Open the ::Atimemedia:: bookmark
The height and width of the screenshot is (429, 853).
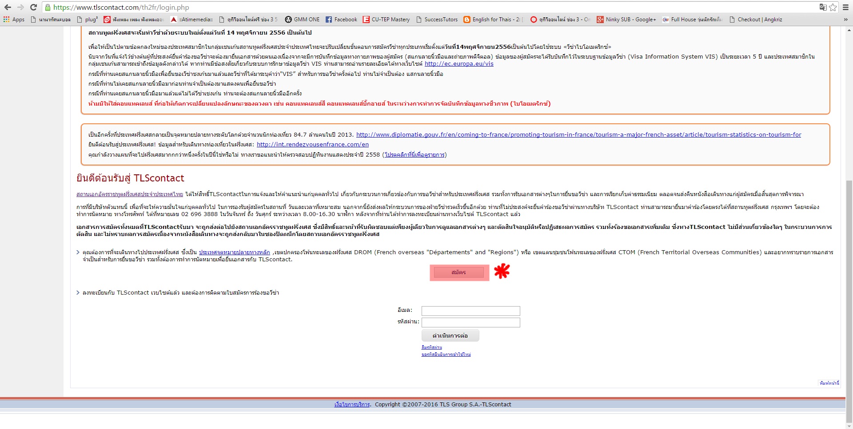pyautogui.click(x=191, y=20)
